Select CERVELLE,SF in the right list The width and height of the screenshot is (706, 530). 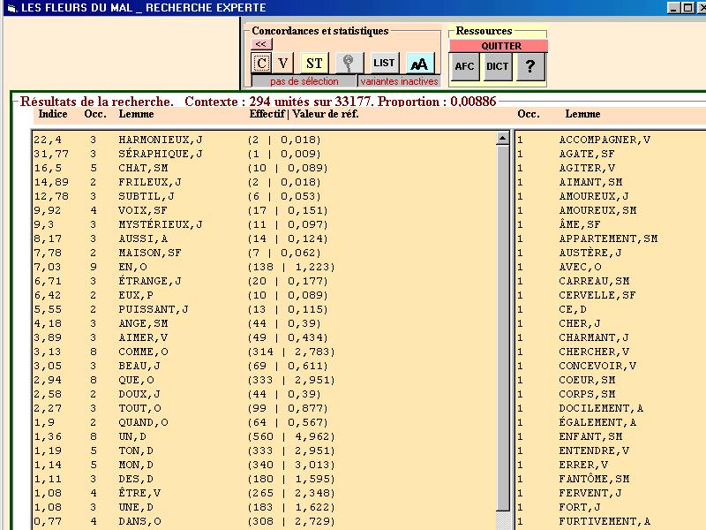tap(611, 295)
